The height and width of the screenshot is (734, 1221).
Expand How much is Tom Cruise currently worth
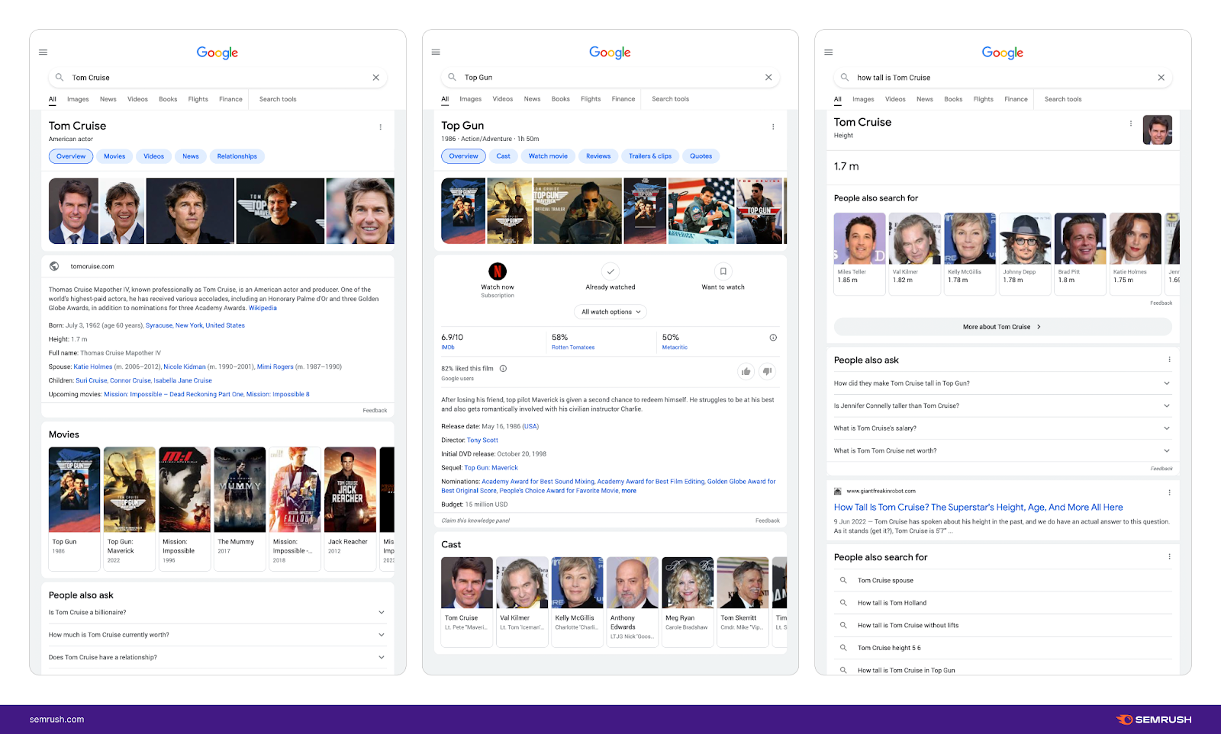point(382,635)
